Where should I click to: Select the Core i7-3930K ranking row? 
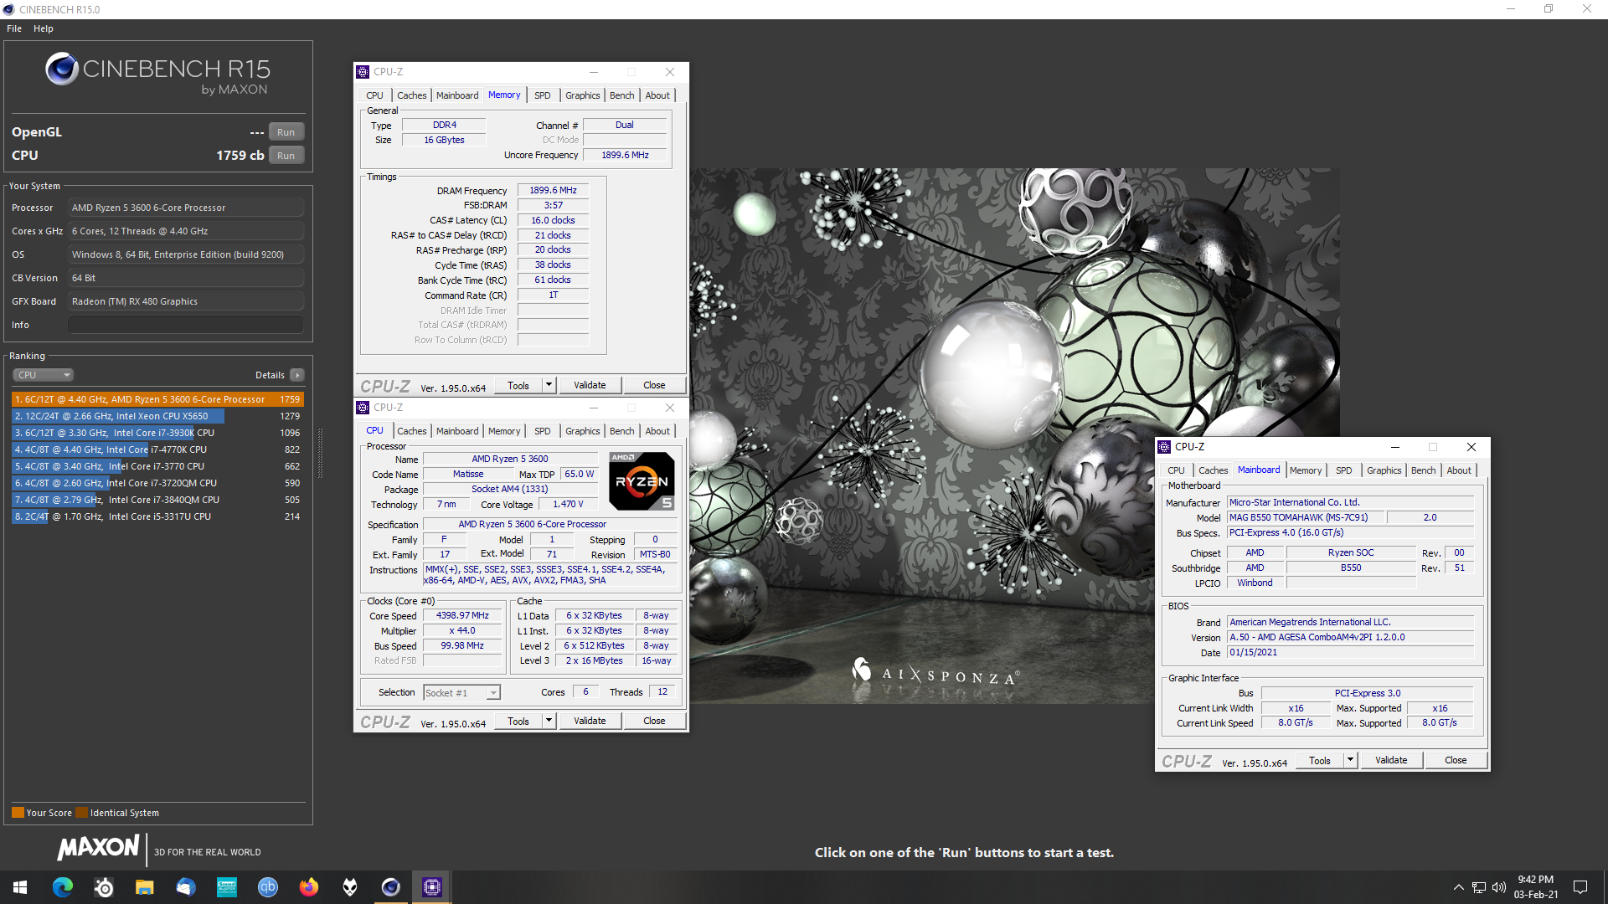click(x=157, y=433)
